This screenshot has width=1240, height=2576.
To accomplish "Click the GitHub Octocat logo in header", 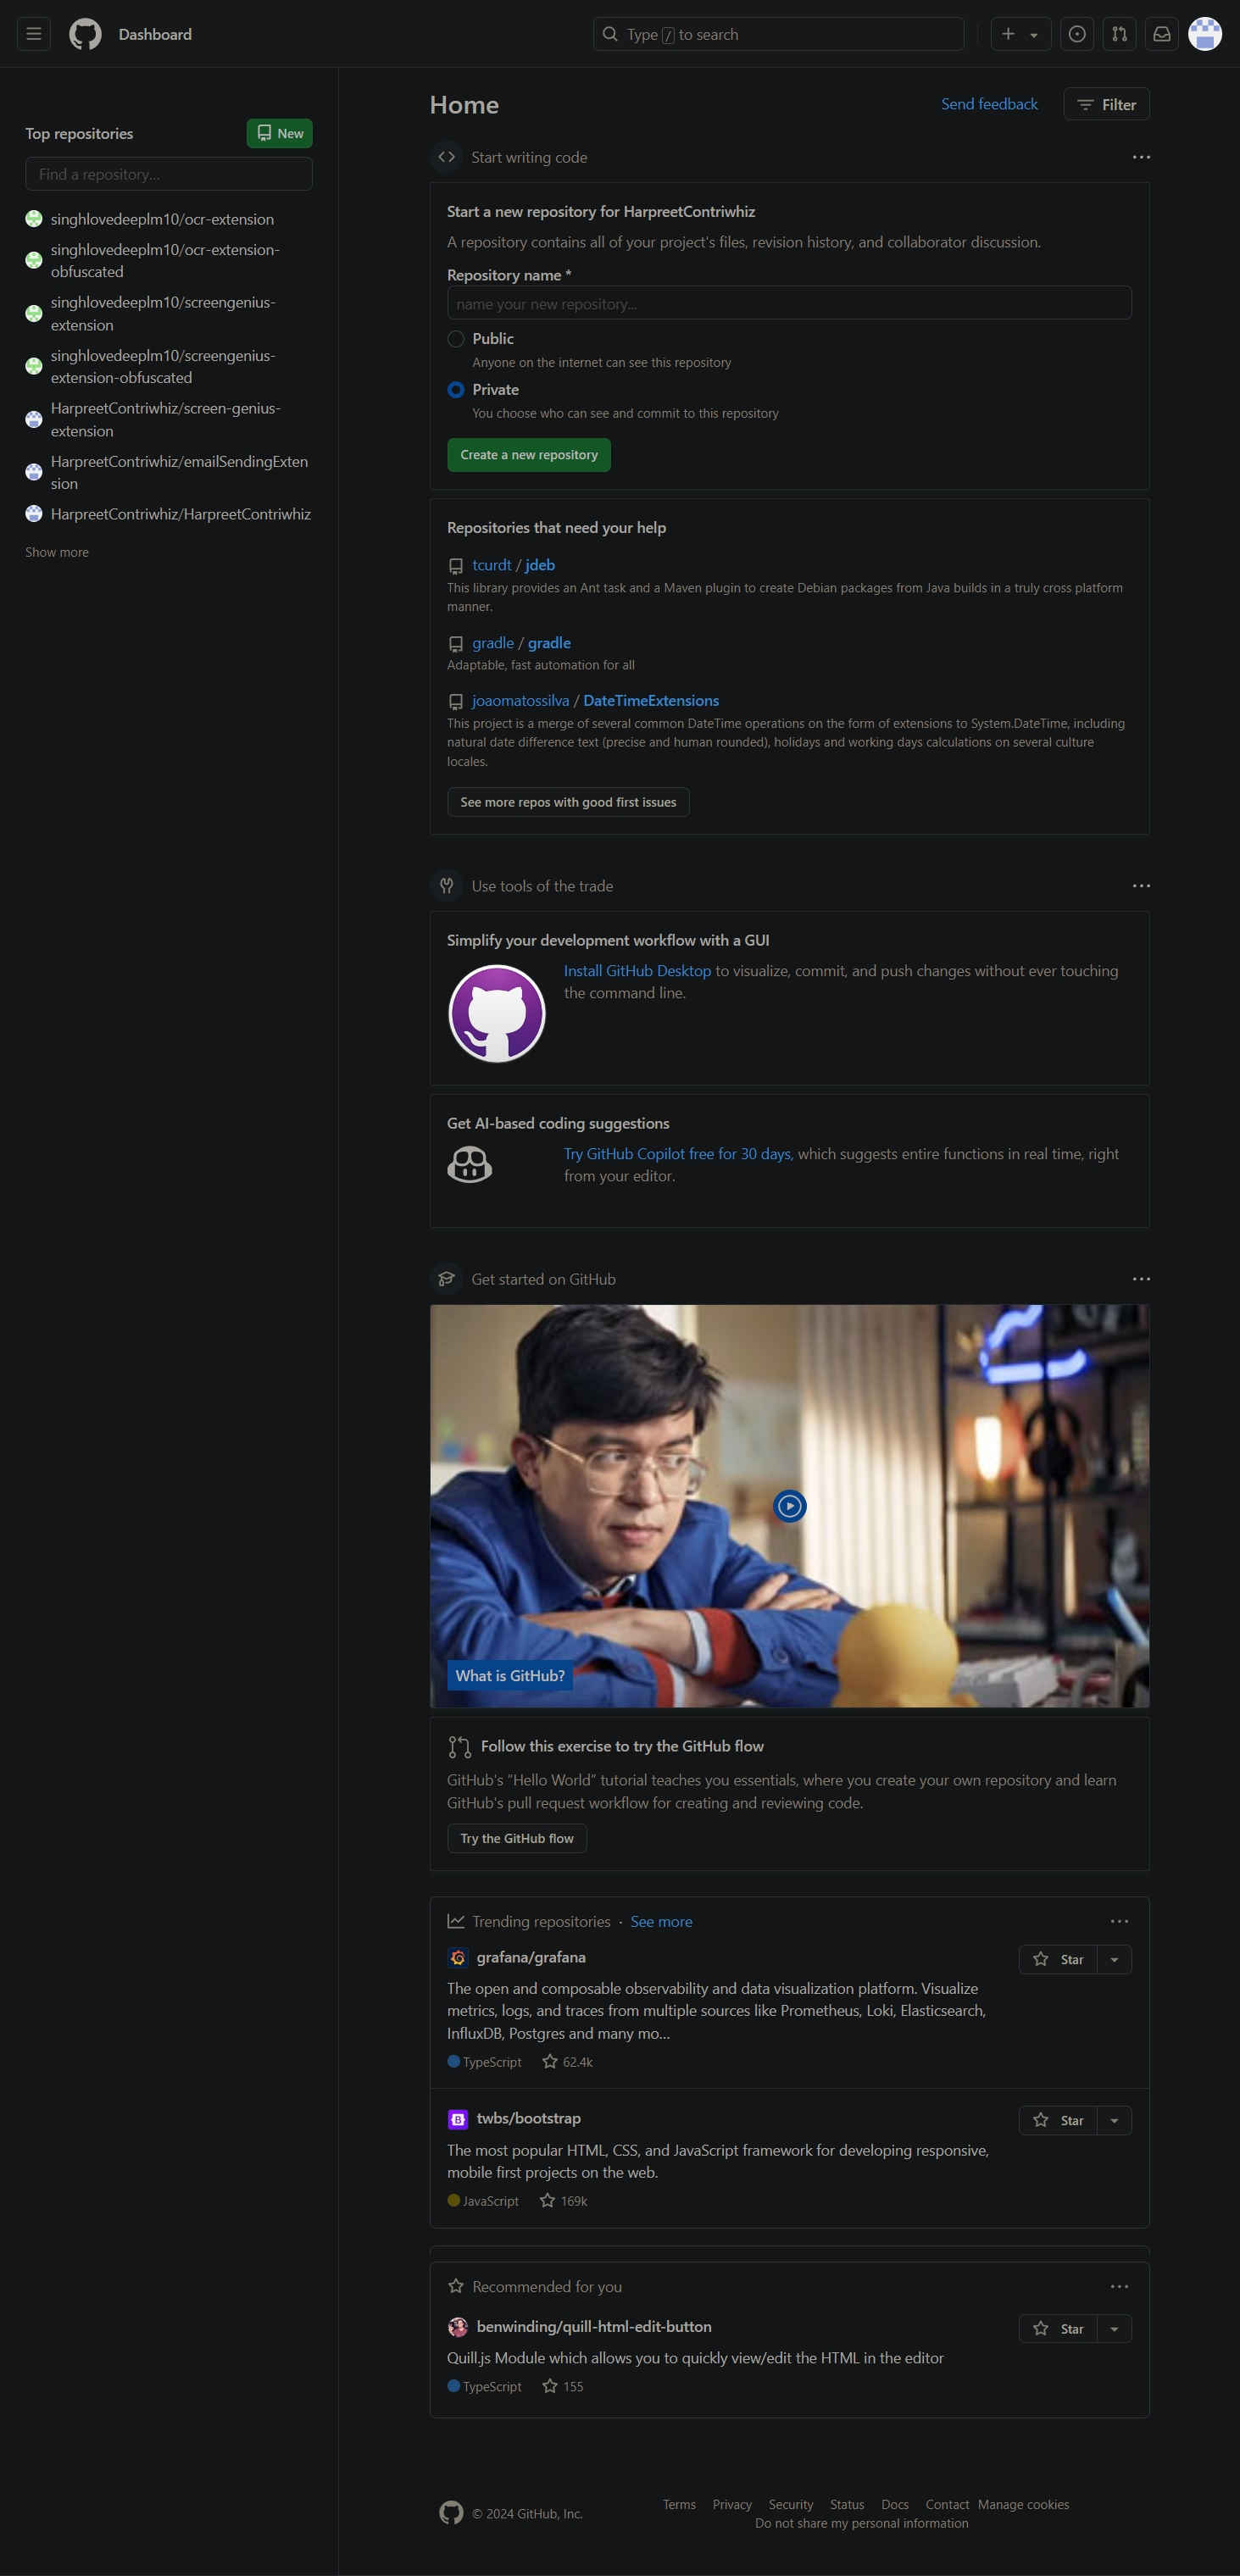I will coord(85,34).
